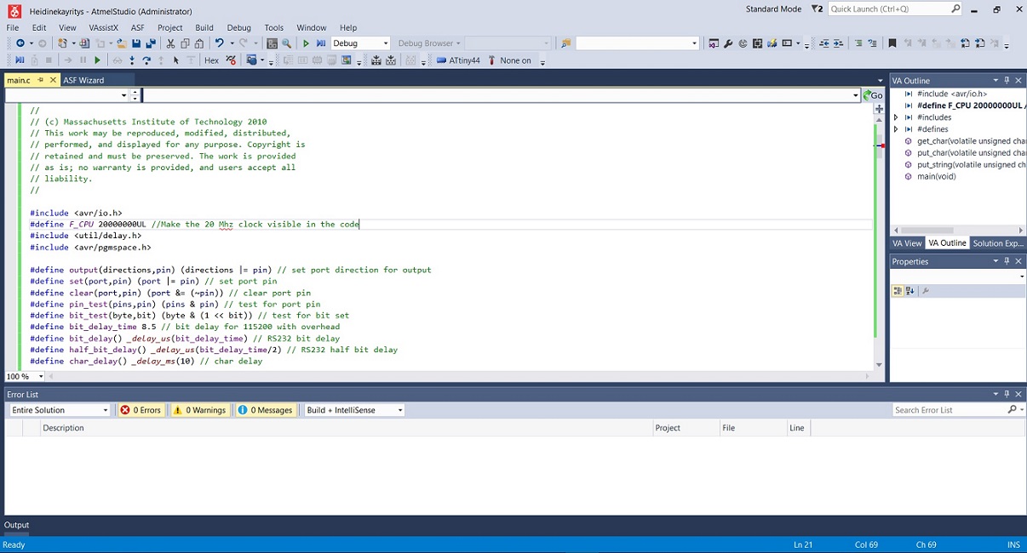Viewport: 1027px width, 553px height.
Task: Switch to the ASF Wizard tab
Action: [x=83, y=79]
